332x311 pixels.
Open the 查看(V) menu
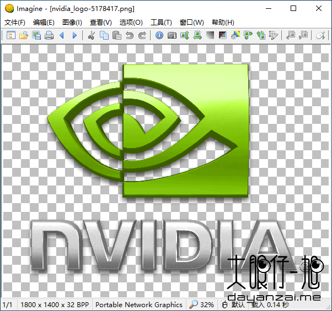(x=100, y=23)
